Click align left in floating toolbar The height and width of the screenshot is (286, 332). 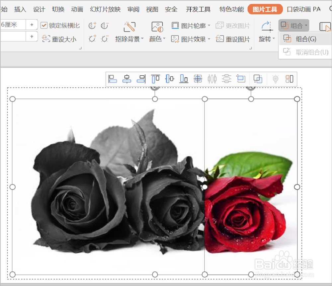(113, 79)
